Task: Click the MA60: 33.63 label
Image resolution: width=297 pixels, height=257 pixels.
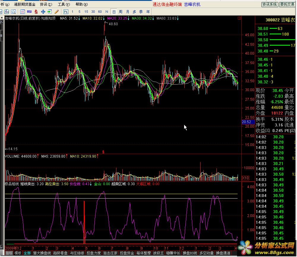Action: [x=166, y=18]
